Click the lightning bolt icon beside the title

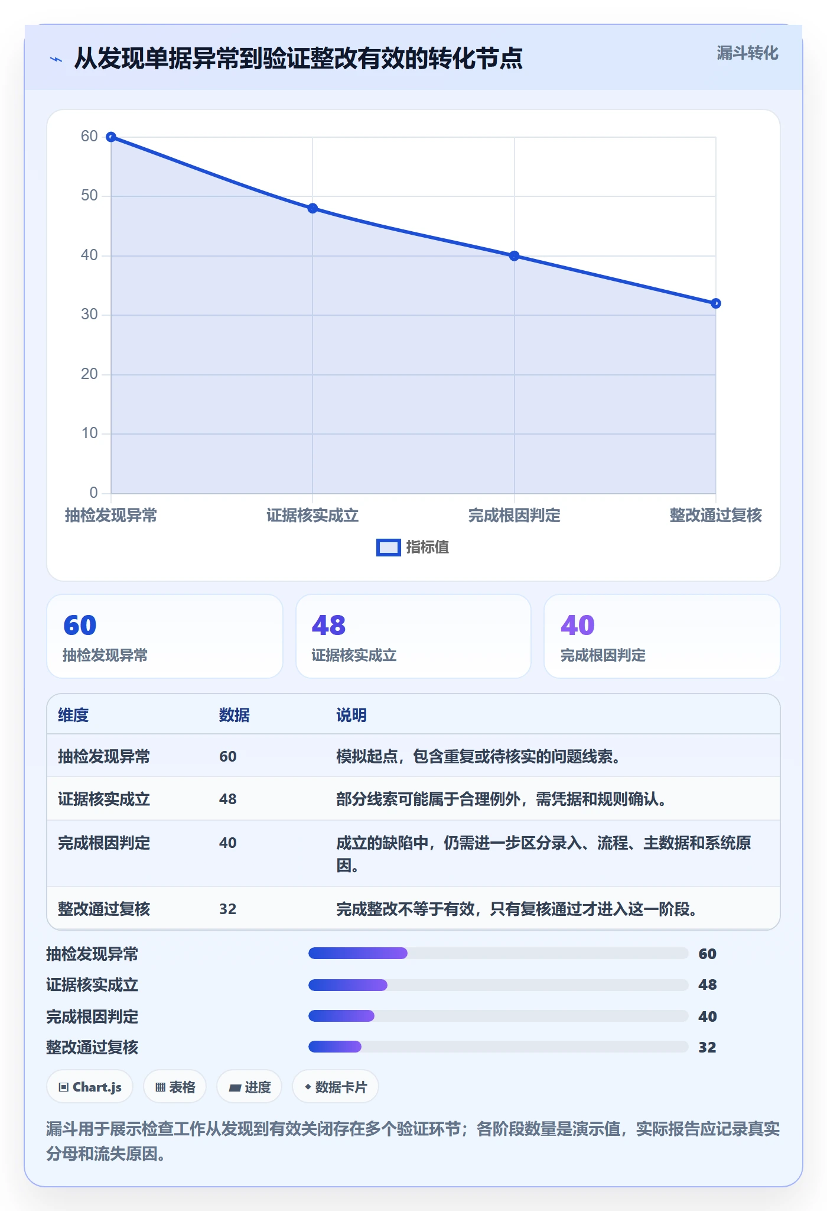click(x=56, y=59)
